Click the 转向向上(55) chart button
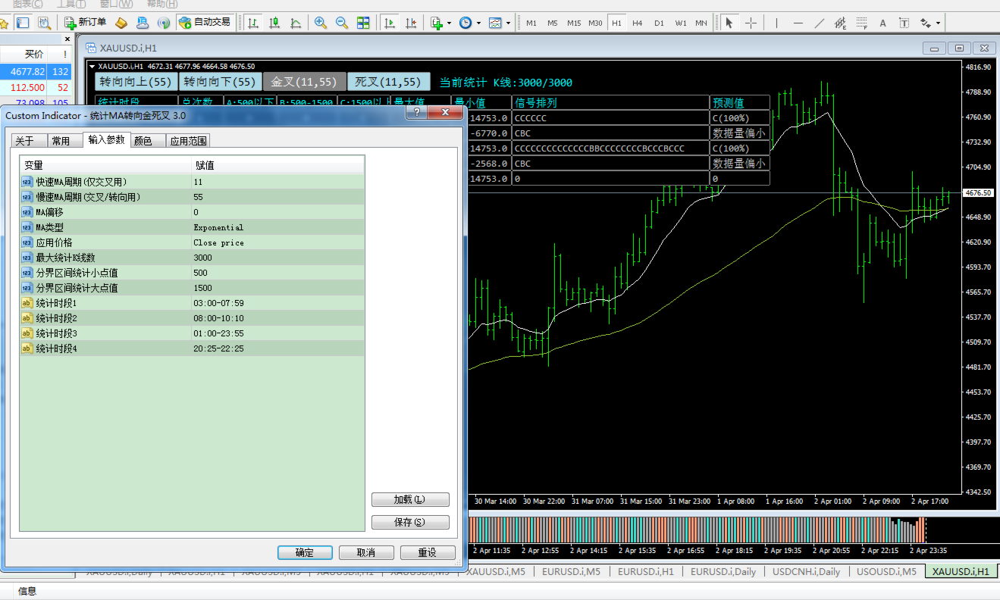1000x600 pixels. (x=136, y=82)
